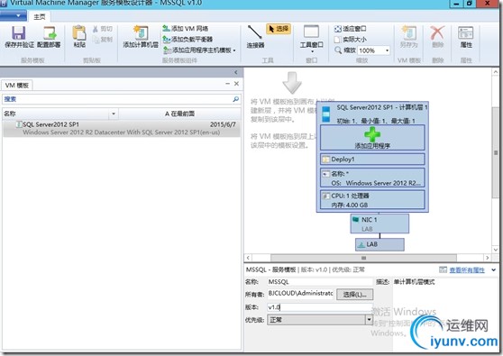
Task: Click the horizontal scrollbar thumb under the canvas
Action: [363, 258]
